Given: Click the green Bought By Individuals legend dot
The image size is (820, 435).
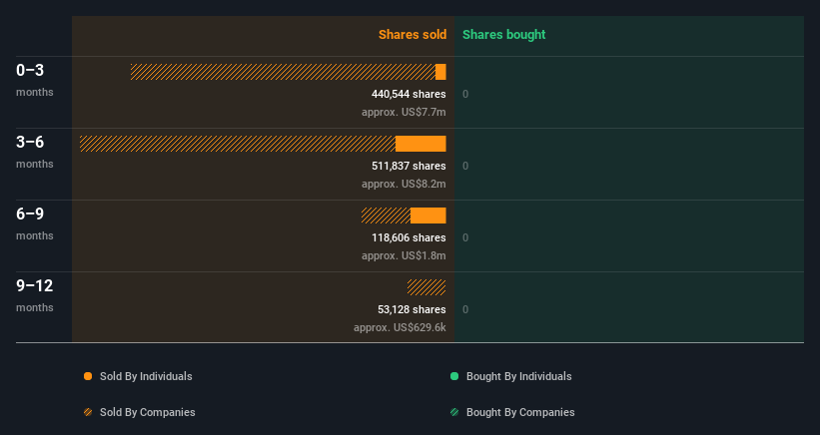Looking at the screenshot, I should (454, 376).
